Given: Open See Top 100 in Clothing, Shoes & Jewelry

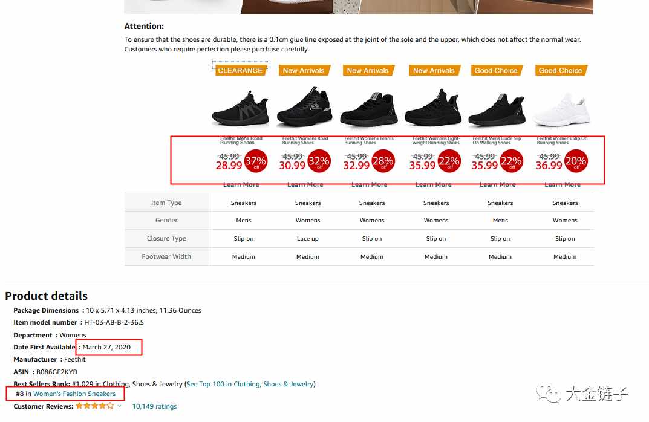Looking at the screenshot, I should pos(250,384).
